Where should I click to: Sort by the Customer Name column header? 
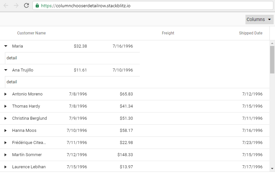click(x=32, y=33)
